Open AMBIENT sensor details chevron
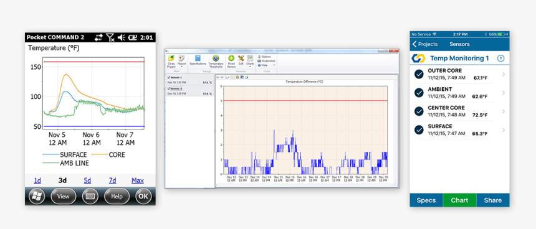The width and height of the screenshot is (536, 229). tap(504, 93)
